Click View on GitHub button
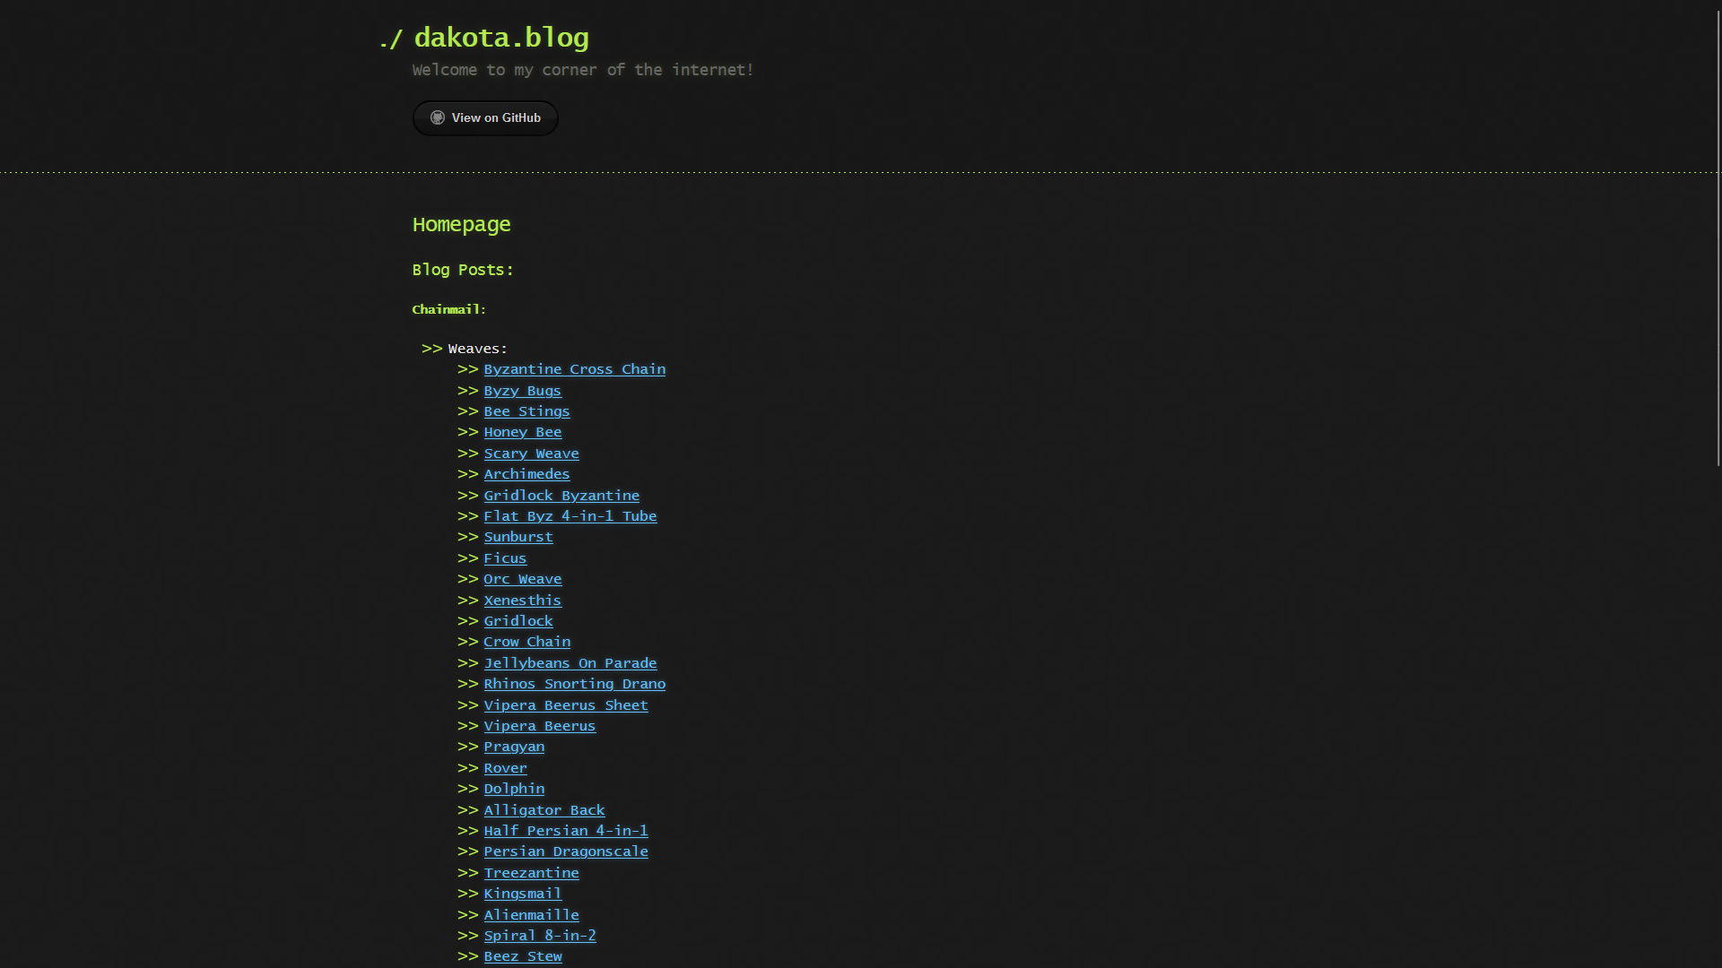Image resolution: width=1722 pixels, height=968 pixels. [485, 117]
